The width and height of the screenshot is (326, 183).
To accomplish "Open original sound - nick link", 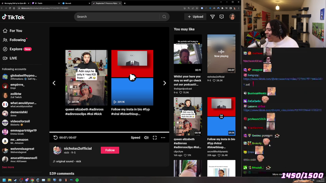I will pos(67,161).
